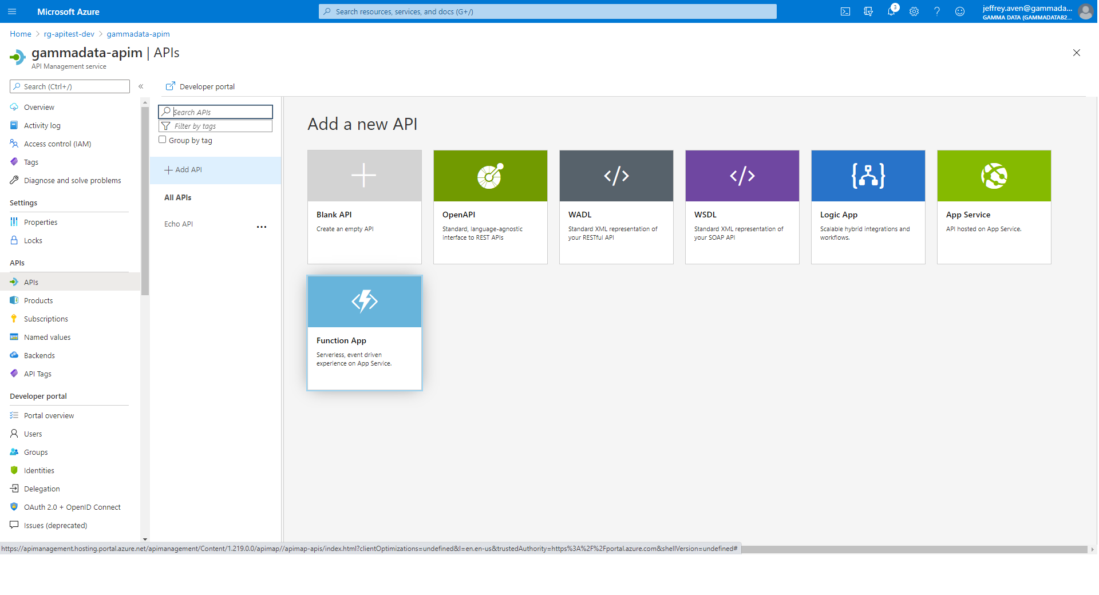Select All APIs entry
Image resolution: width=1099 pixels, height=595 pixels.
coord(178,197)
